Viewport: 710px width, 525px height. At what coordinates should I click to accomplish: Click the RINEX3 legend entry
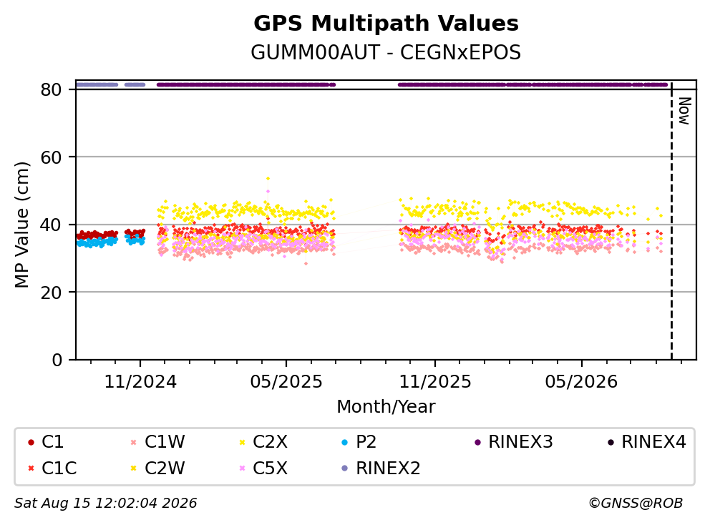513,442
